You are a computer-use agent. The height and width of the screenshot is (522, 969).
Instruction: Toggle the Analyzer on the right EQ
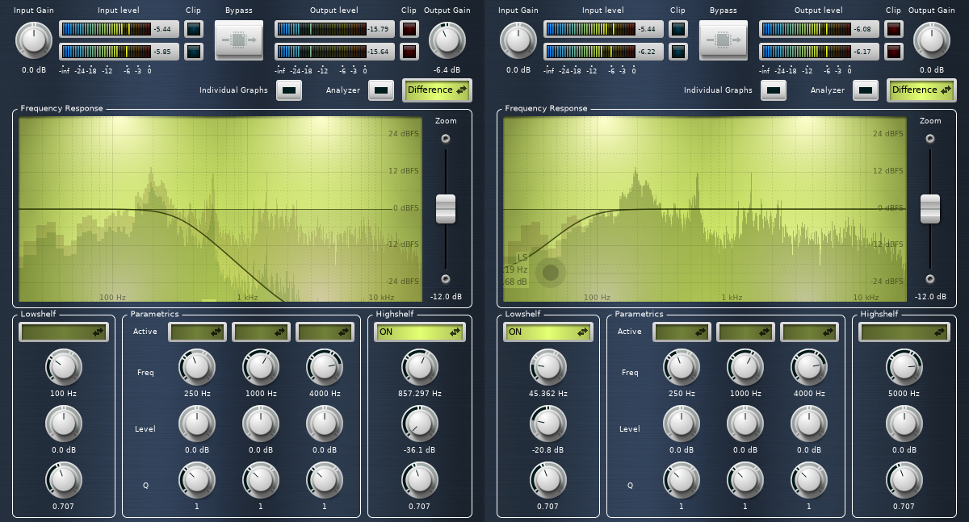click(x=865, y=90)
